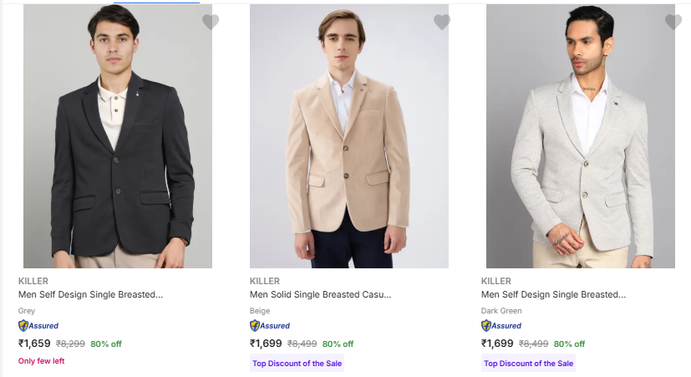Click Assured badge under the Dark Green blazer
This screenshot has width=691, height=377.
(x=501, y=326)
